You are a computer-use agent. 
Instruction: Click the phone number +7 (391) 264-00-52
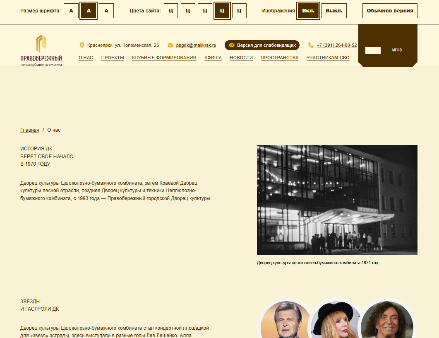337,46
